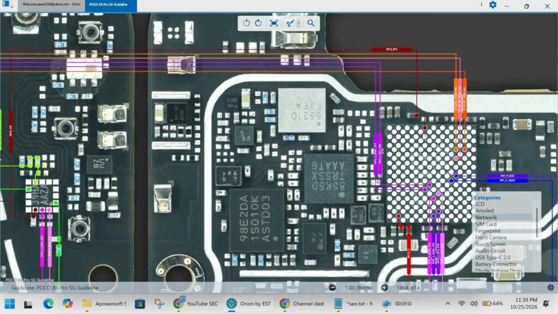558x314 pixels.
Task: Open the settings gear in title bar
Action: pos(493,5)
